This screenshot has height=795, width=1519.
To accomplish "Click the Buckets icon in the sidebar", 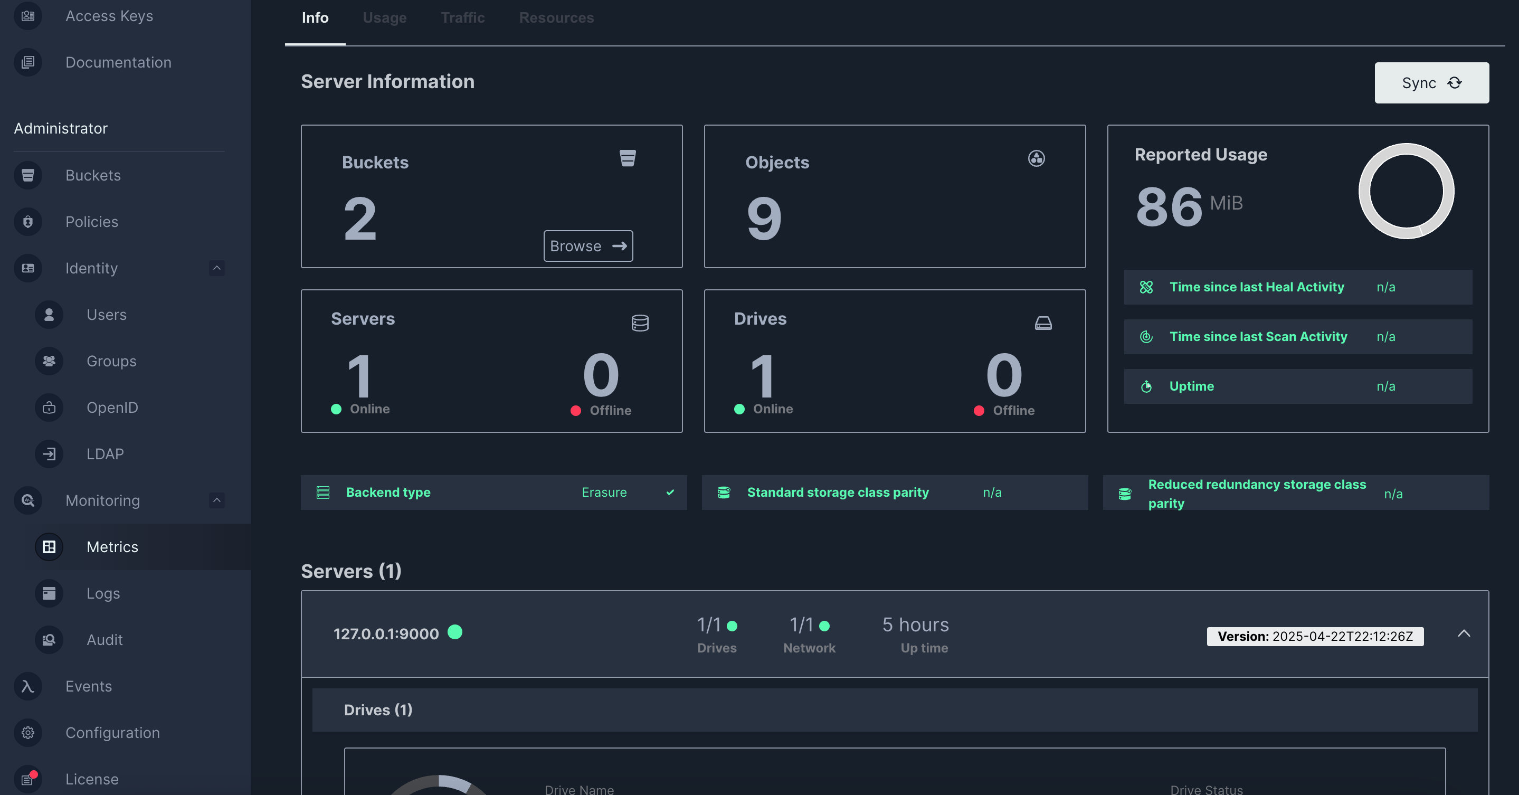I will click(28, 175).
